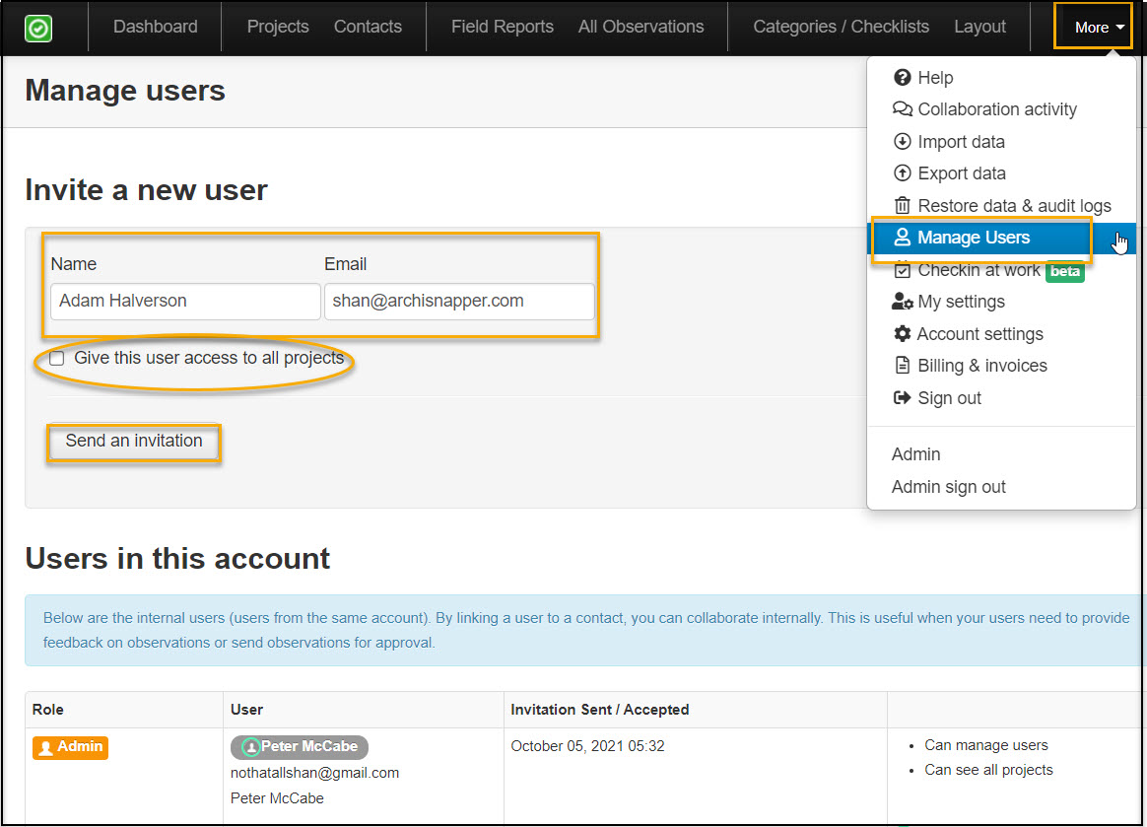Screen dimensions: 1147x827
Task: Click Admin sign out link
Action: point(948,487)
